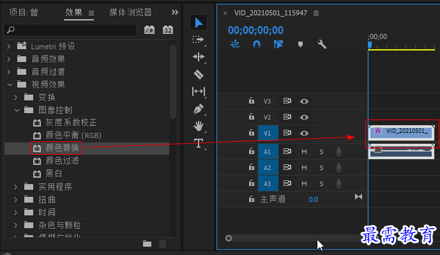Open the sequence panel menu next to VID_20210501_115947
Viewport: 440px width, 255px height.
316,13
